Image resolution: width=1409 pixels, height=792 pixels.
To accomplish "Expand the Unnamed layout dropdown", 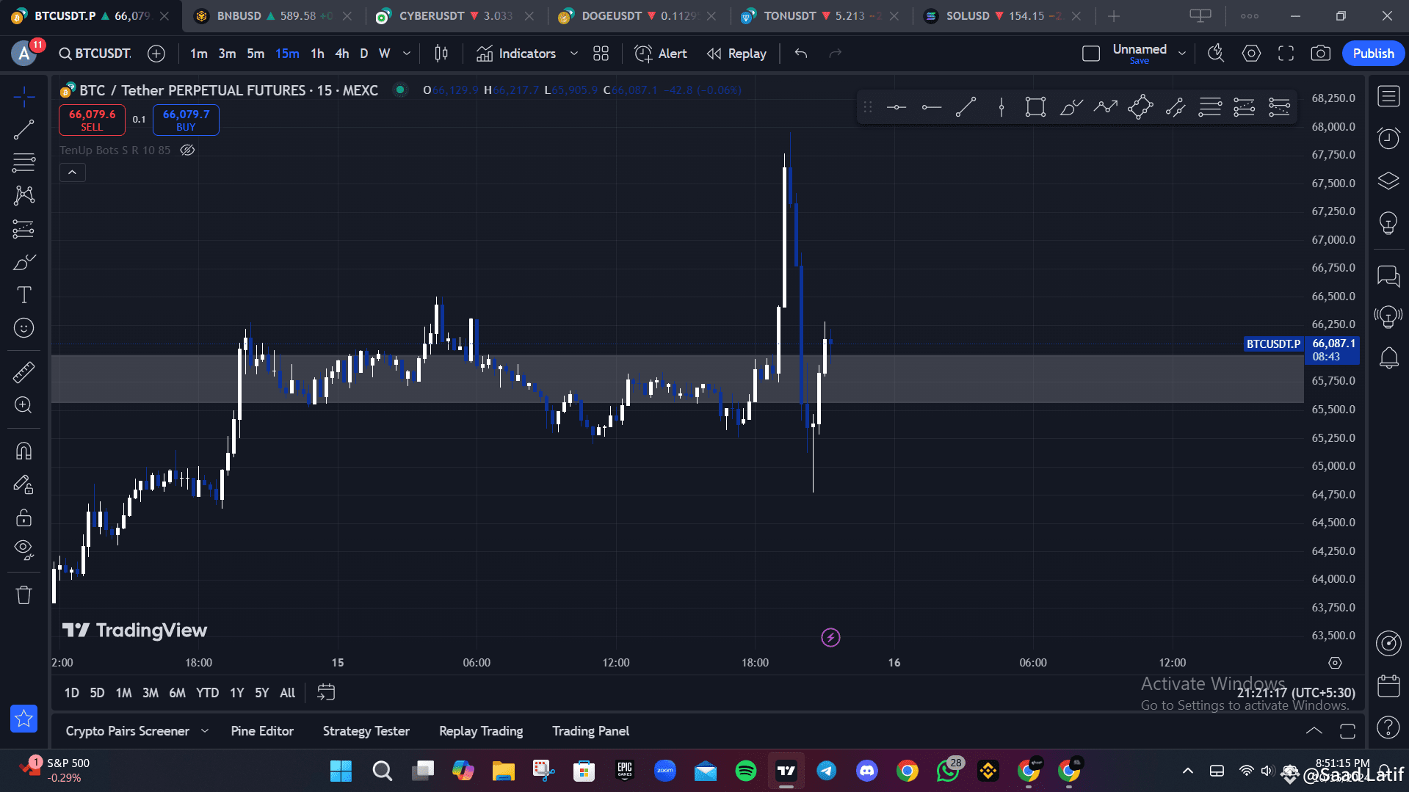I will click(1182, 54).
